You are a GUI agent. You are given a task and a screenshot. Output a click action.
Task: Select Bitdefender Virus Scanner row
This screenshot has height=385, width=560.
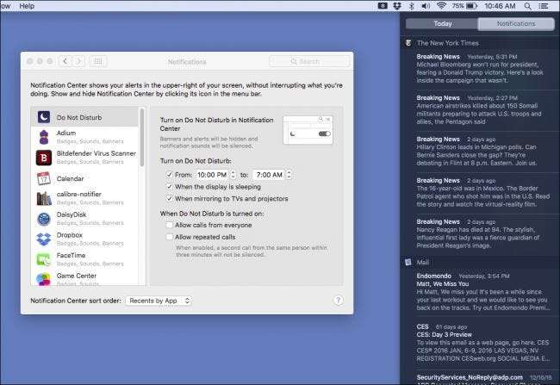(85, 158)
